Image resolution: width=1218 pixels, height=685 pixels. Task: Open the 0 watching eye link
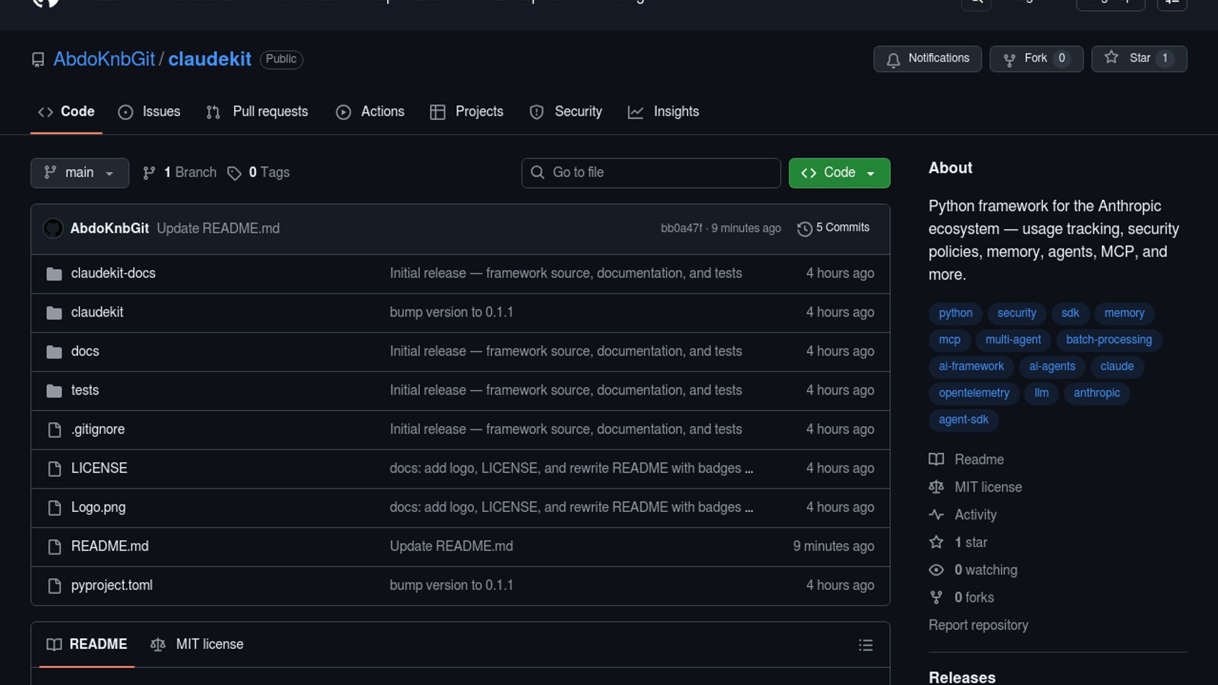(x=985, y=570)
